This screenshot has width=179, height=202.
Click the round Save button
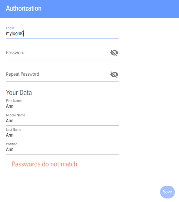tap(167, 192)
